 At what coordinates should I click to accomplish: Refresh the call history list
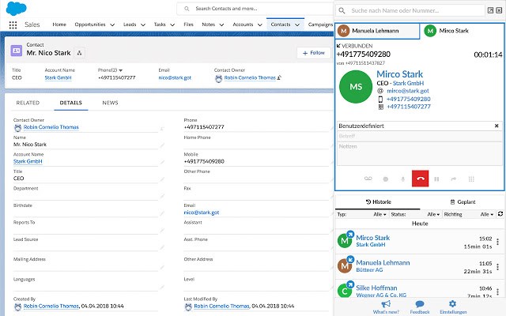500,214
